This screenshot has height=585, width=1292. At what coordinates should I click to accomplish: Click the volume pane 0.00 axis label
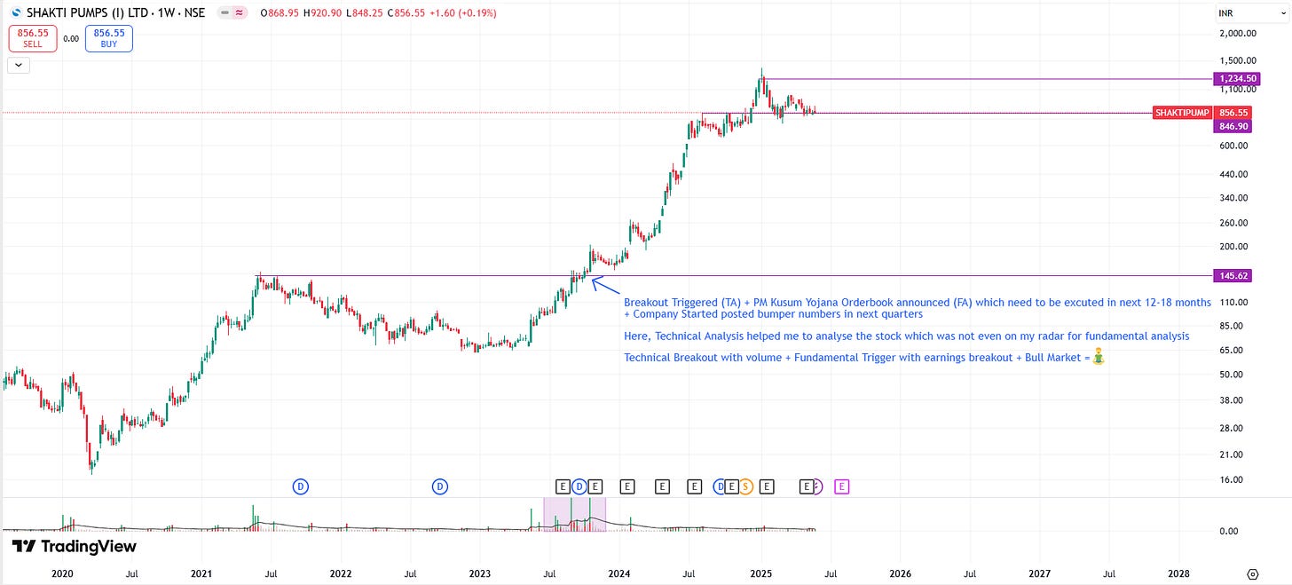[1231, 531]
